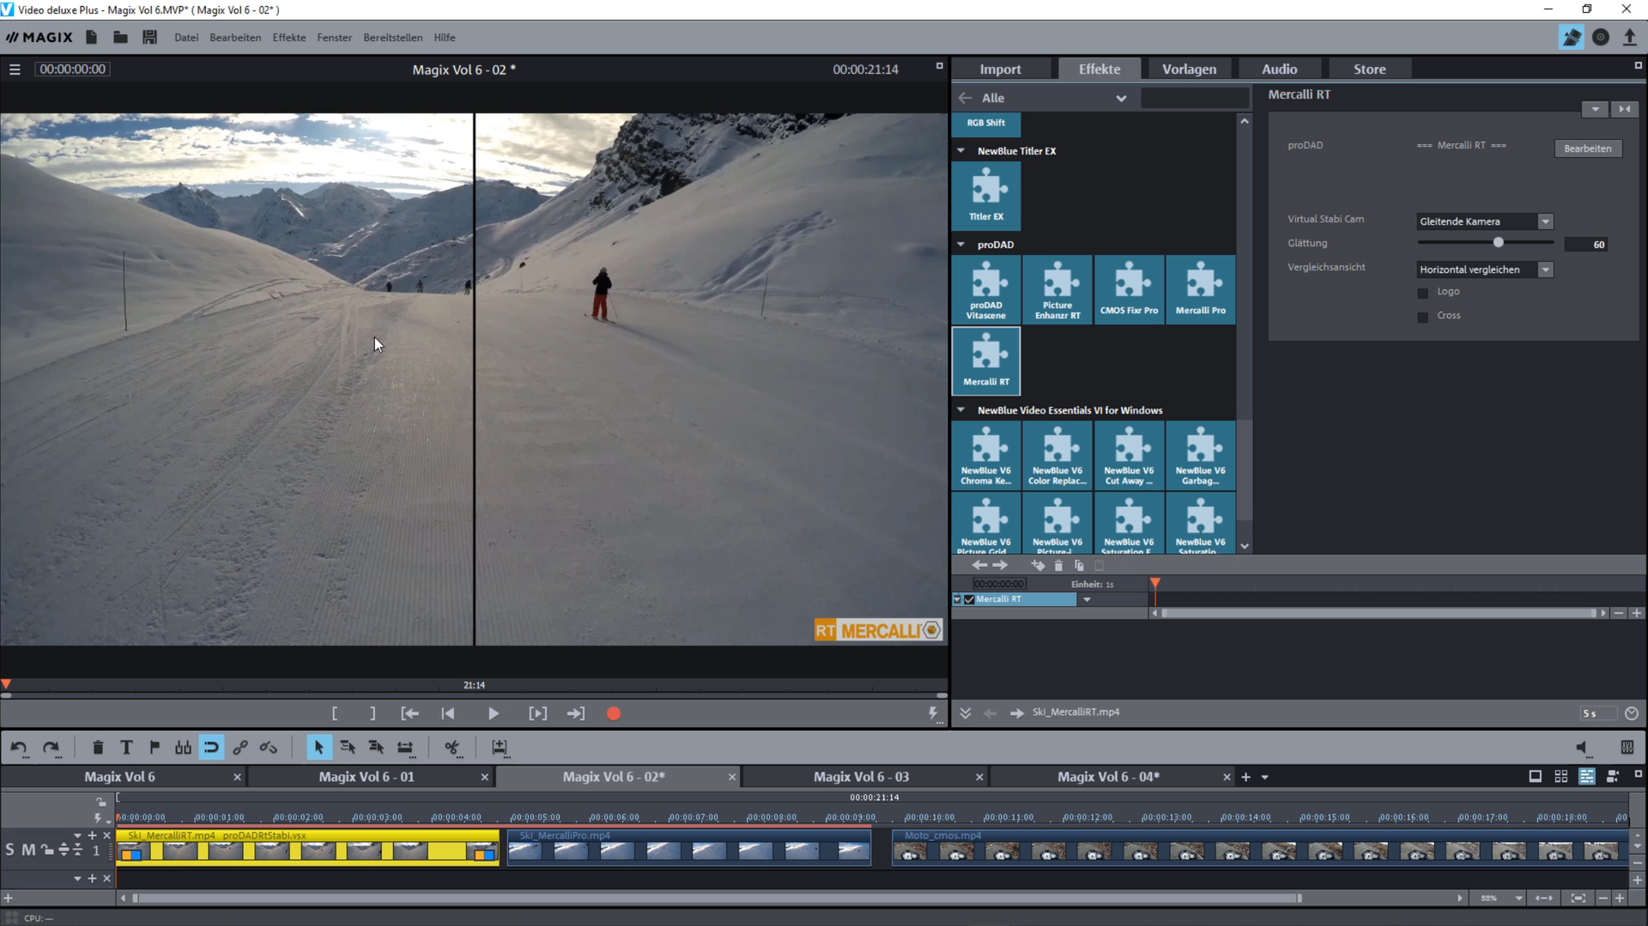Close the Magix Vol 6 - 01 tab

tap(484, 778)
